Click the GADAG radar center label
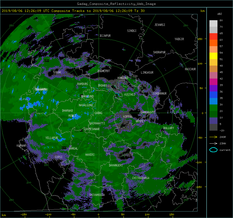 (x=98, y=113)
